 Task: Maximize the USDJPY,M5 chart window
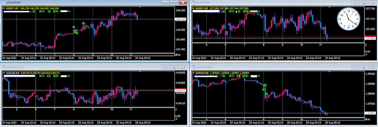tap(174, 2)
